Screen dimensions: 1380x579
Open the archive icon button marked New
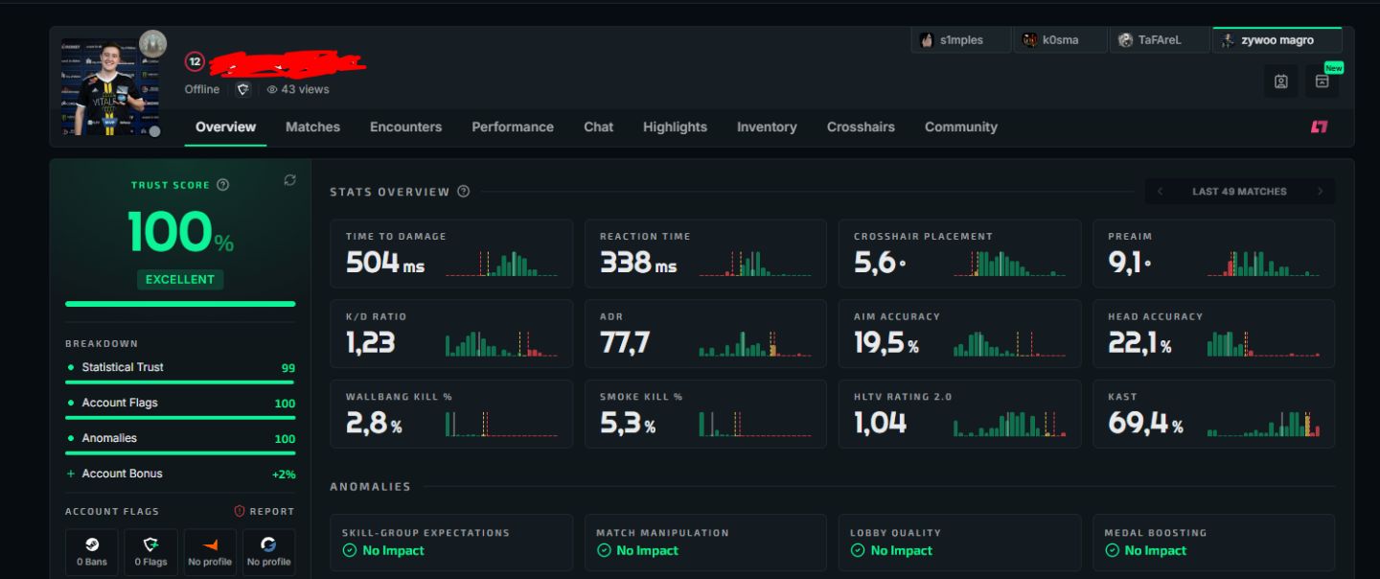pos(1322,81)
